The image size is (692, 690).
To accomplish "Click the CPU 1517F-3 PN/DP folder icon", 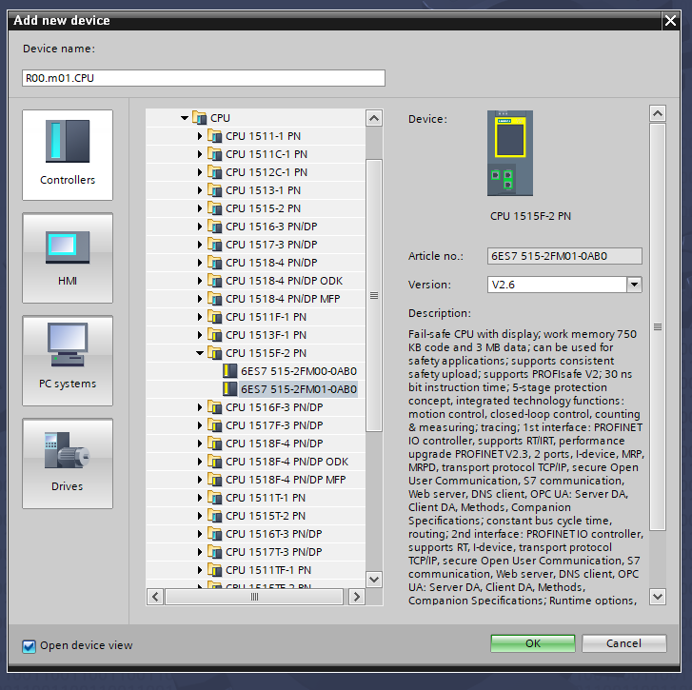I will click(x=214, y=425).
